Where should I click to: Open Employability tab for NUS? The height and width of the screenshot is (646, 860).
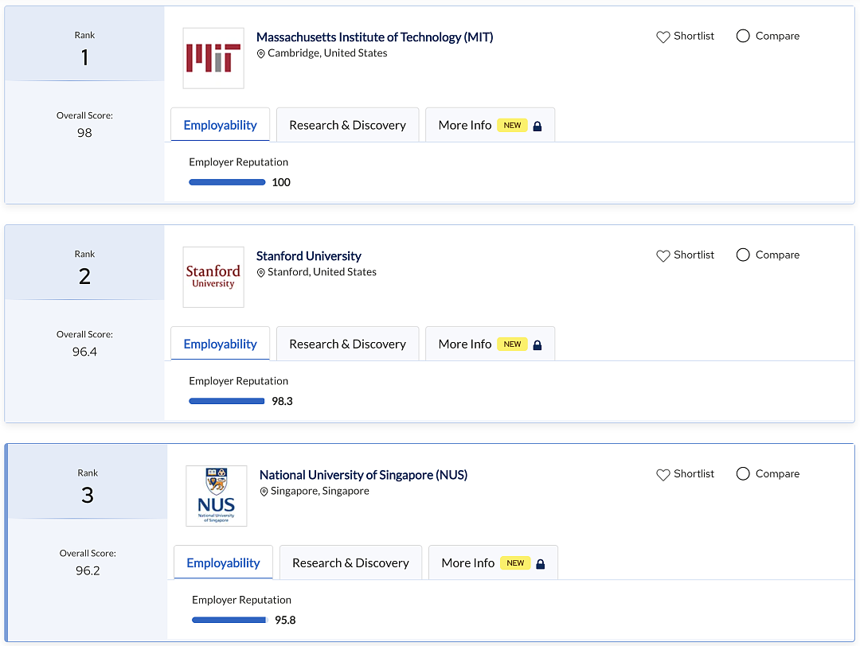click(x=223, y=562)
